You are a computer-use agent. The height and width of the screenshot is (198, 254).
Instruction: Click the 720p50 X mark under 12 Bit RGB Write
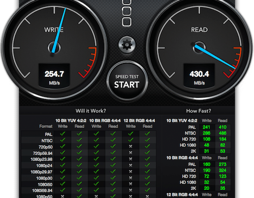click(x=131, y=146)
